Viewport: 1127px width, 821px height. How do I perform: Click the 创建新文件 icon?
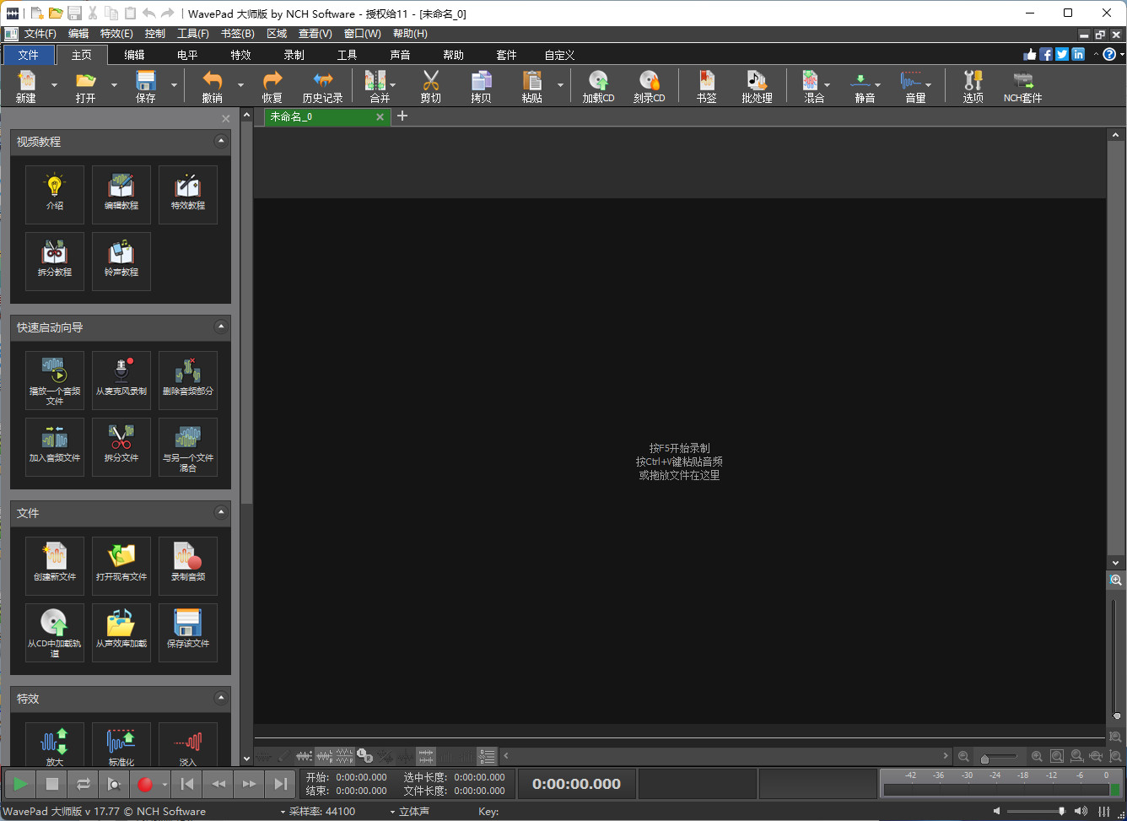click(55, 566)
